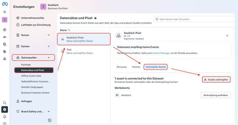Focus the Nach Namen oder ID suchen field
The height and width of the screenshot is (125, 238).
pos(194,19)
